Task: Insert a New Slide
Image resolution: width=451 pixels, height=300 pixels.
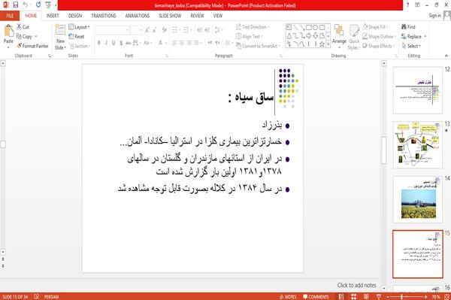Action: click(60, 38)
